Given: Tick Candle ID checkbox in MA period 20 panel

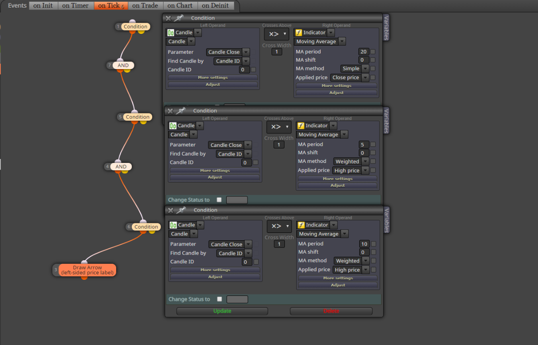Looking at the screenshot, I should click(254, 70).
